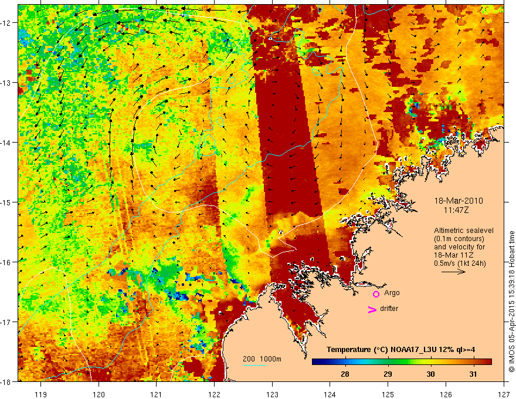Click longitude axis label 124

(x=330, y=394)
